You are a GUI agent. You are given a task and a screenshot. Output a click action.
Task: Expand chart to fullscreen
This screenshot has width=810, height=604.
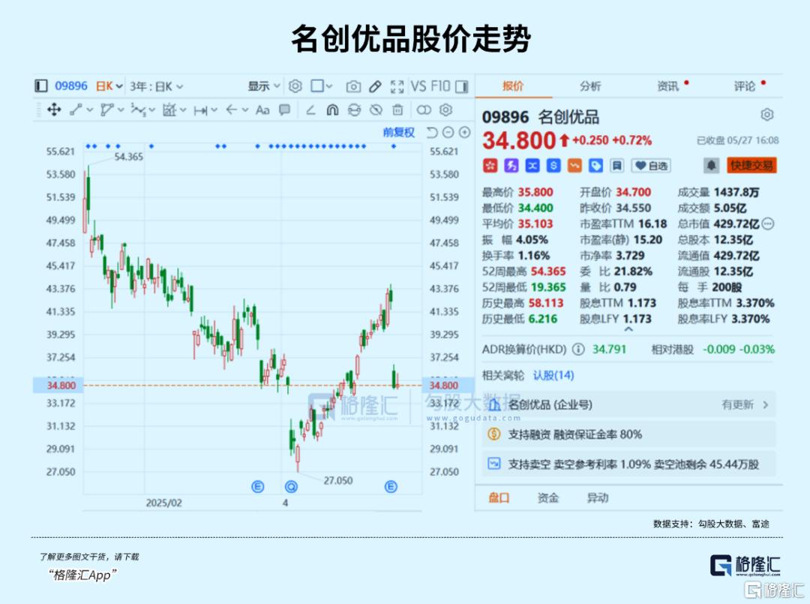coord(397,86)
